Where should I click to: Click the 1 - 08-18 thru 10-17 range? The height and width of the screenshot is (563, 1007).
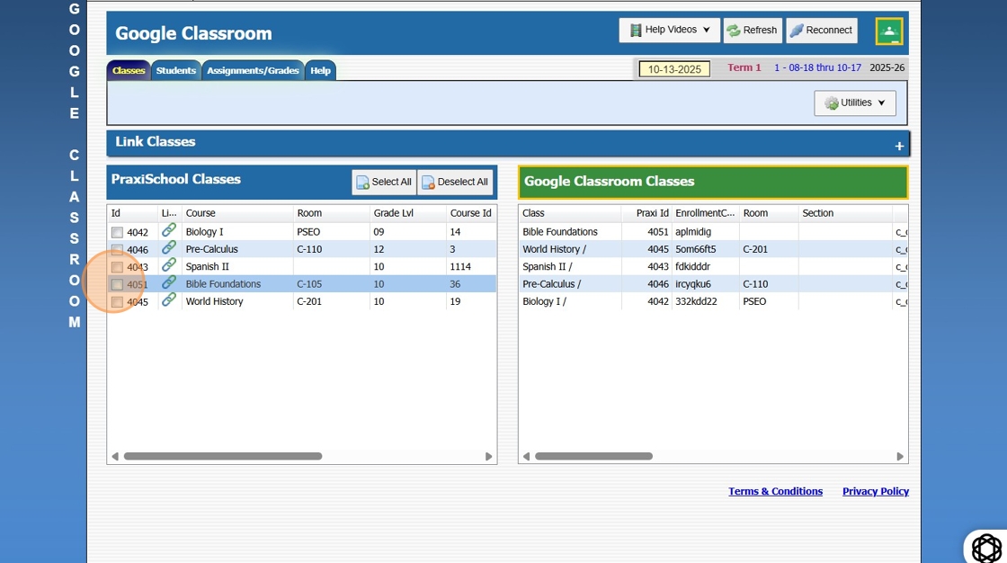[x=817, y=67]
